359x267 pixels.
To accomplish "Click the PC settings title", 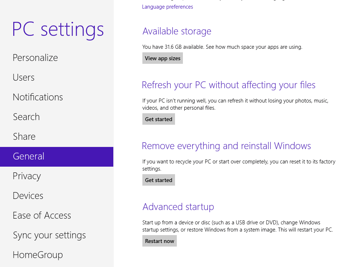I will (58, 29).
